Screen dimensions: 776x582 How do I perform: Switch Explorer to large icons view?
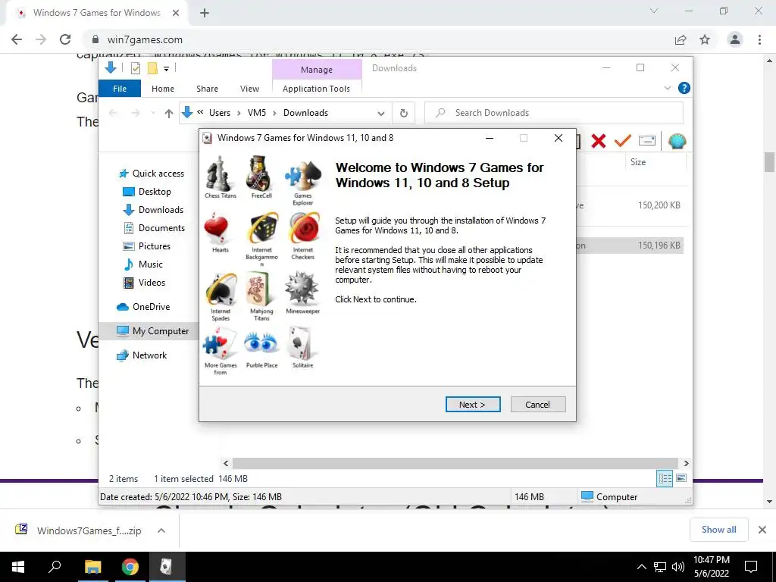(x=681, y=478)
